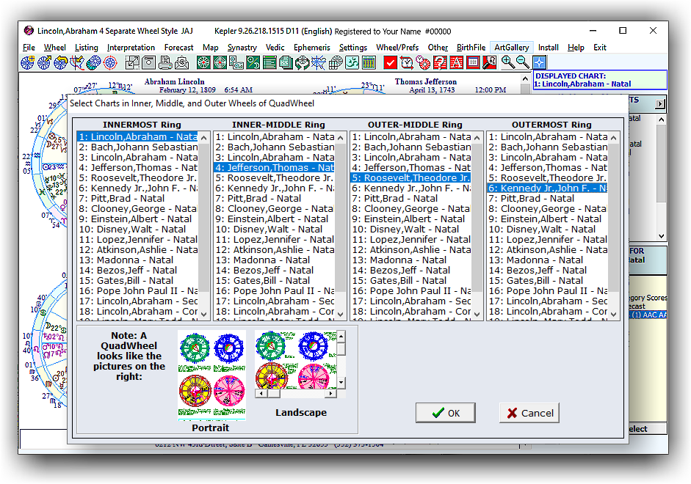Click the green lined listing icon

click(269, 63)
